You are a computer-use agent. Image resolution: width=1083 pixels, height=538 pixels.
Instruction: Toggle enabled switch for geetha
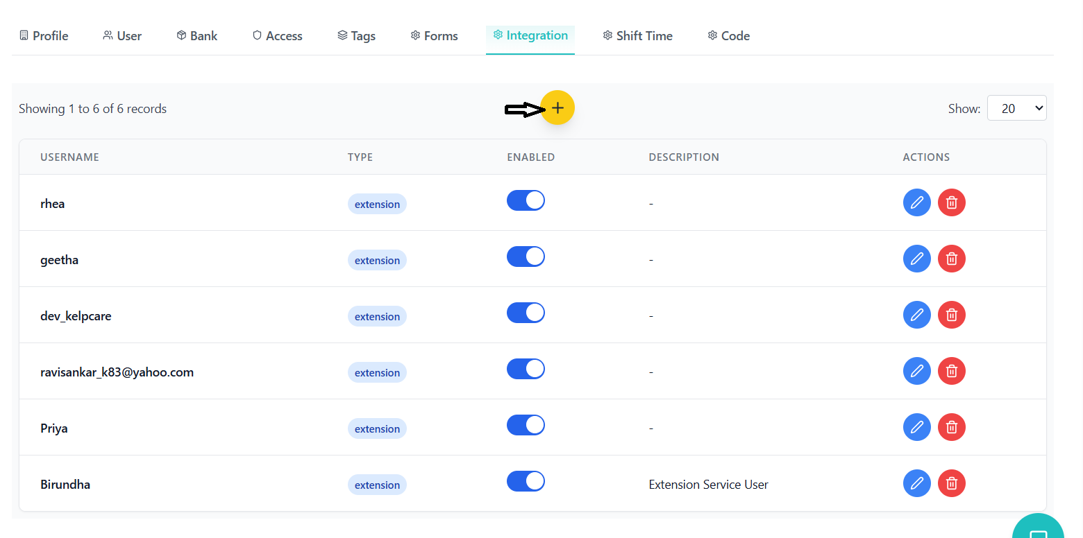click(526, 257)
